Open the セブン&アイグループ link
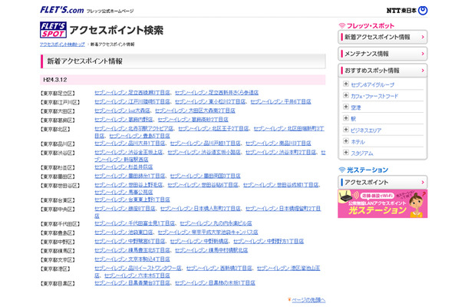The height and width of the screenshot is (307, 468). click(373, 85)
